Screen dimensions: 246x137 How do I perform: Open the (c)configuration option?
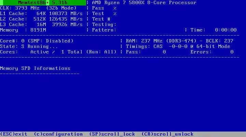tap(58, 134)
